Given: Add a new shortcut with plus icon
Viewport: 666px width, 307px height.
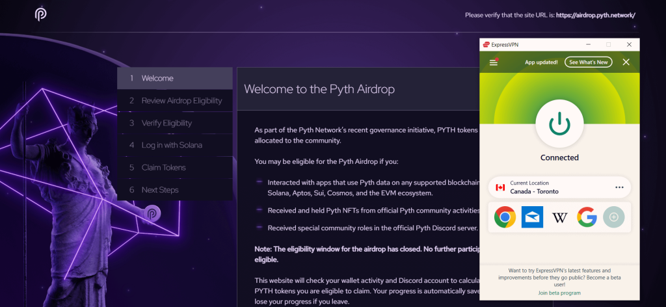Looking at the screenshot, I should 614,217.
